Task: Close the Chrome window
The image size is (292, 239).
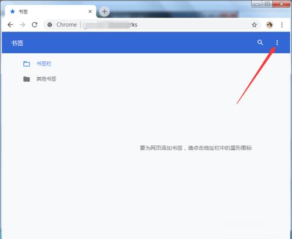Action: tap(281, 4)
